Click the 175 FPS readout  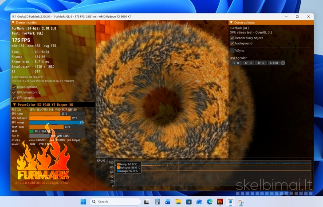pyautogui.click(x=21, y=40)
